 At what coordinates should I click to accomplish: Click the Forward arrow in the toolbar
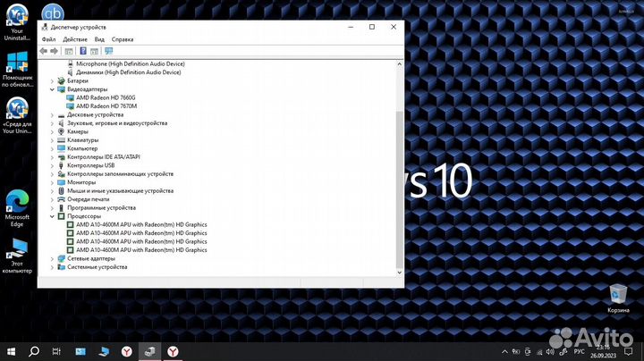pyautogui.click(x=55, y=51)
